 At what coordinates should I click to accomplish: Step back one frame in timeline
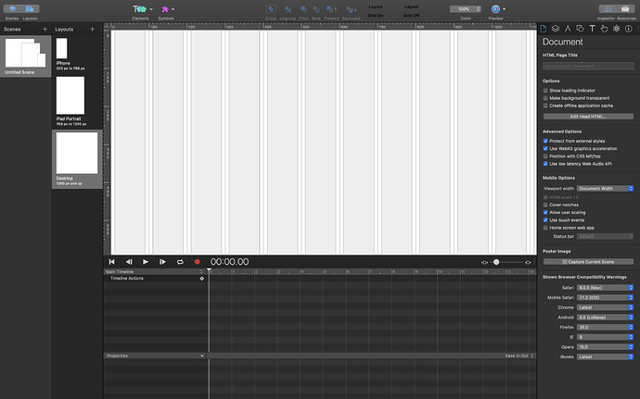pos(129,262)
